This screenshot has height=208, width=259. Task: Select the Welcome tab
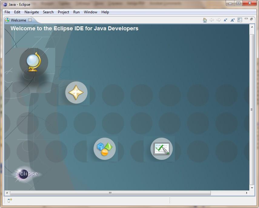coord(18,20)
